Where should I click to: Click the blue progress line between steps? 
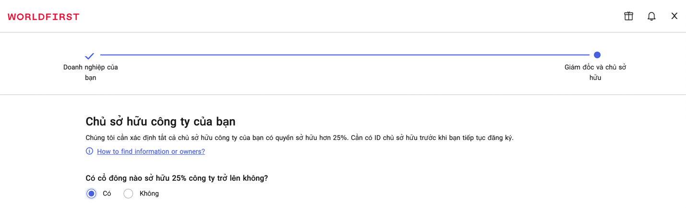[x=343, y=55]
